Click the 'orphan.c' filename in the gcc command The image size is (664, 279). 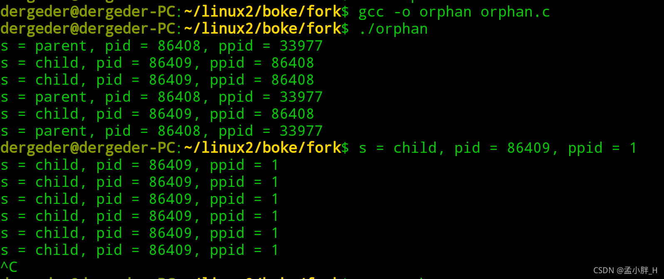pos(515,12)
